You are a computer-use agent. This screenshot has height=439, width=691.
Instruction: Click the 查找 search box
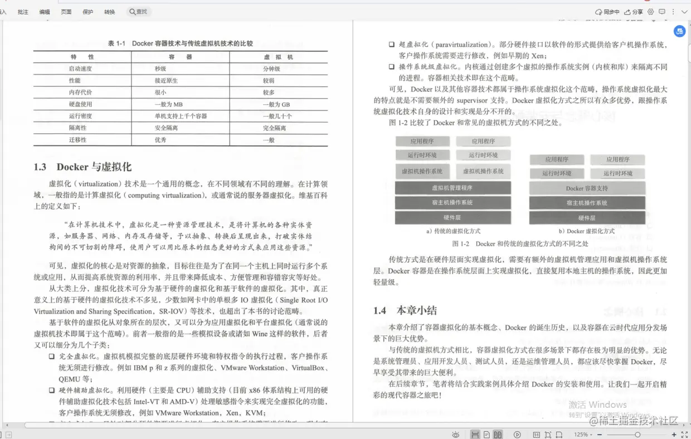tap(140, 12)
